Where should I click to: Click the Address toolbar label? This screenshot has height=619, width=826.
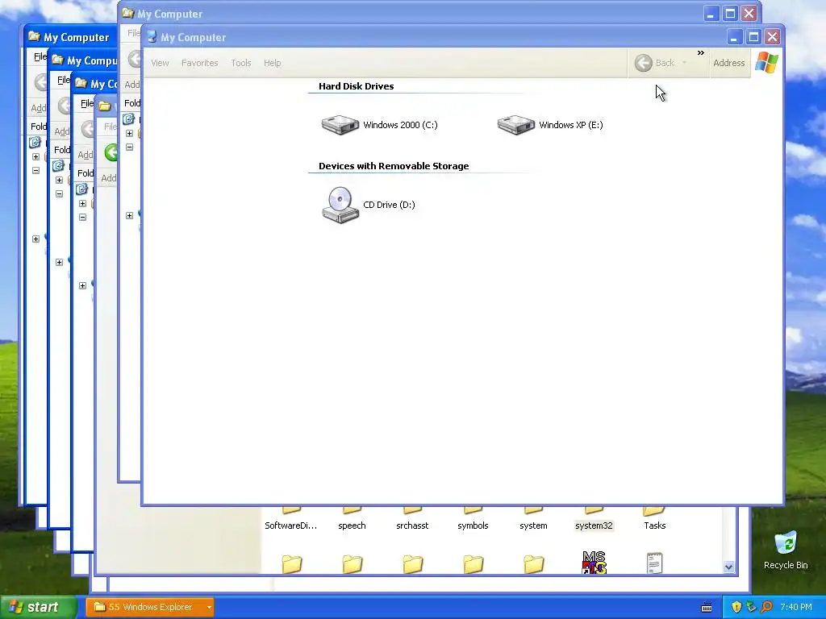pyautogui.click(x=729, y=63)
